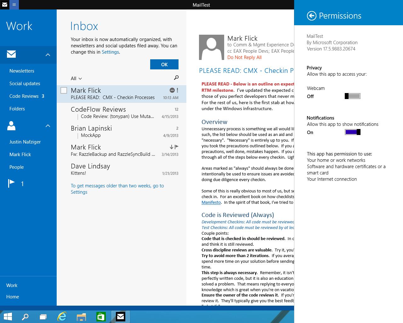Open the All filter dropdown
This screenshot has width=403, height=323.
pos(76,78)
